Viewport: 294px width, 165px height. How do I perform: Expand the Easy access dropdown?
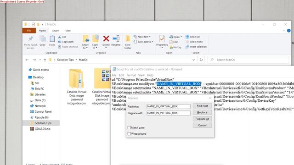[x=152, y=42]
